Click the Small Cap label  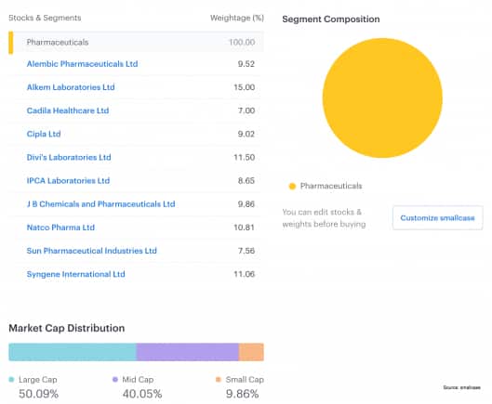click(x=245, y=380)
